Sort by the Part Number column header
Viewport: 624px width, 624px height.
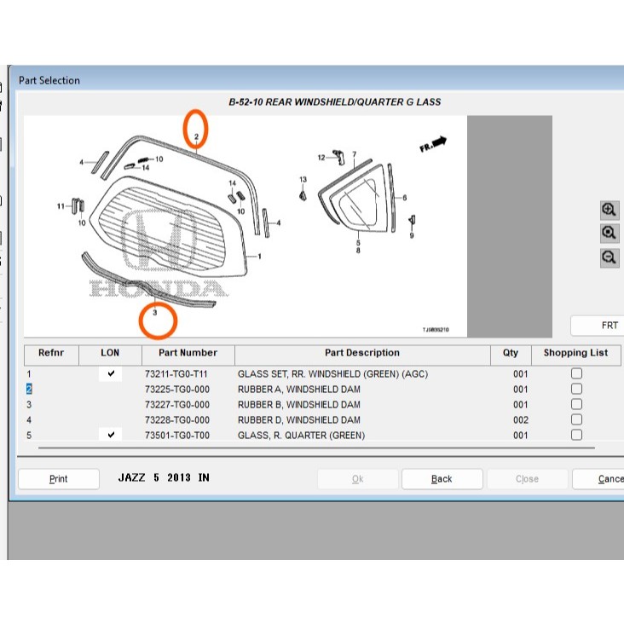pos(181,353)
